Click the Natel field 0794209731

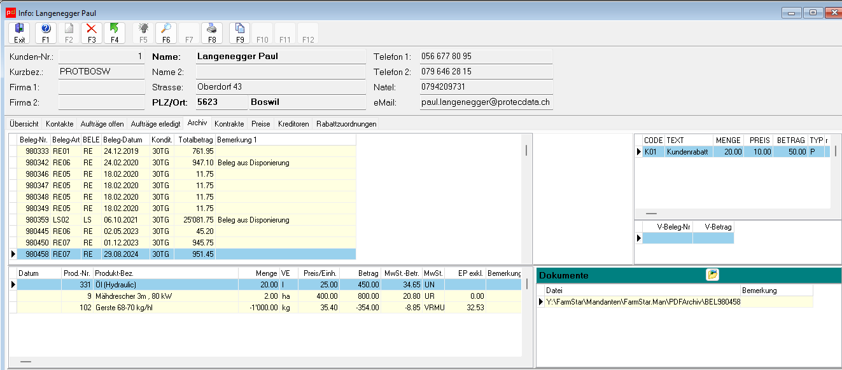[486, 87]
